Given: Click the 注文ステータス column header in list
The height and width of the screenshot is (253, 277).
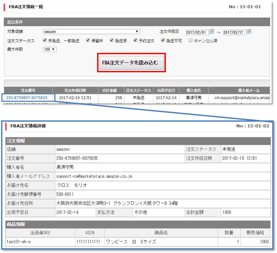Looking at the screenshot, I should pyautogui.click(x=139, y=90).
